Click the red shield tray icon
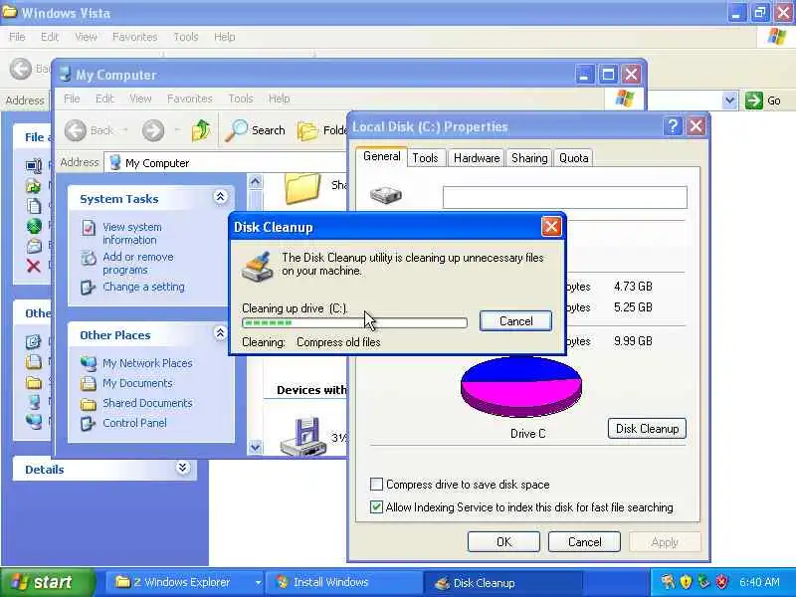Screen dimensions: 796x597 (x=721, y=581)
